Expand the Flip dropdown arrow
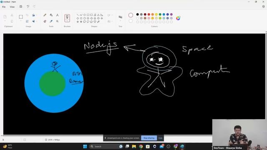Image resolution: width=267 pixels, height=150 pixels. click(x=36, y=21)
